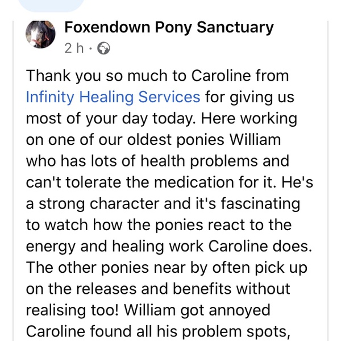Click the words "oldest ponies" in post

pos(173,140)
